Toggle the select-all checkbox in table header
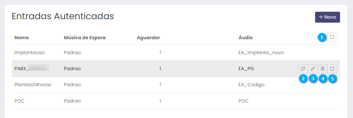 pos(332,37)
